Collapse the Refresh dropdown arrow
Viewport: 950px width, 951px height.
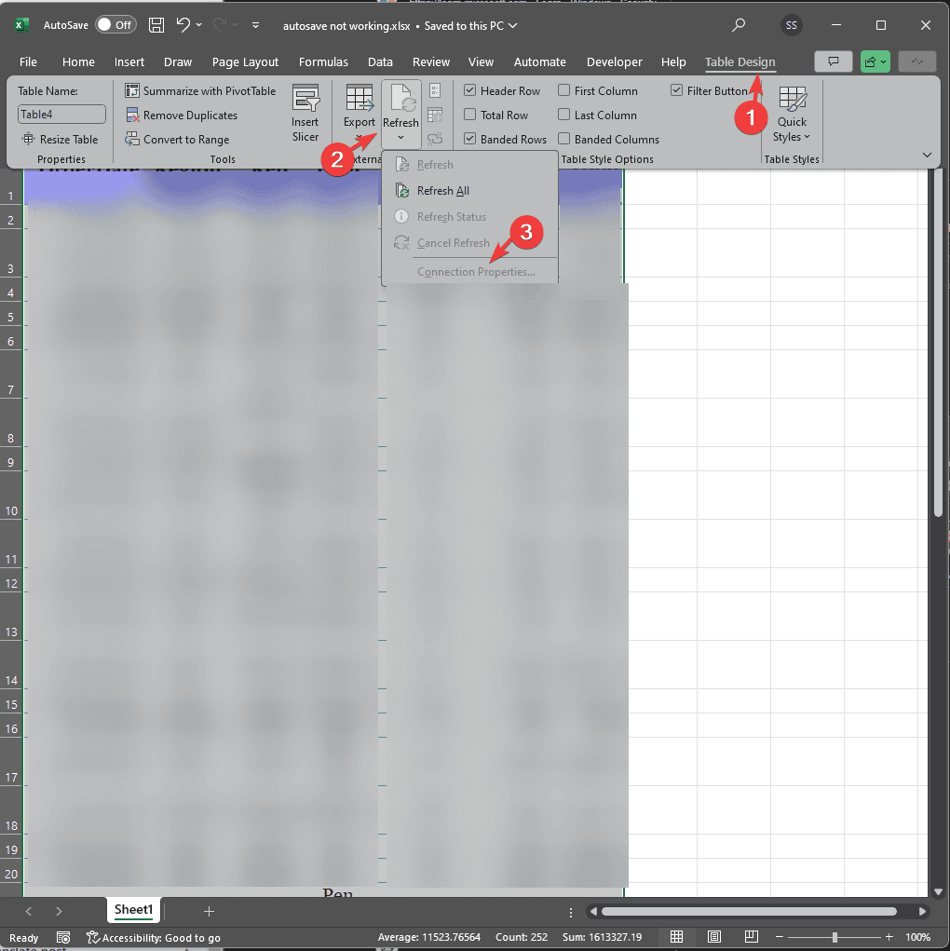(x=401, y=138)
